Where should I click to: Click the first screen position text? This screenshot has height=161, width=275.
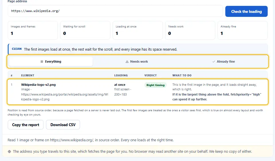(x=122, y=89)
